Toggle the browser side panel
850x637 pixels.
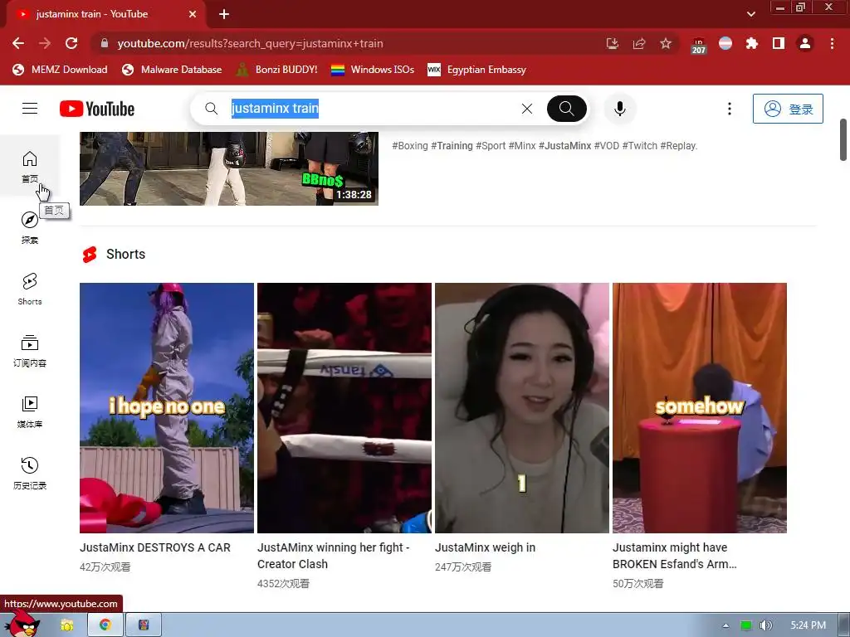click(x=779, y=43)
